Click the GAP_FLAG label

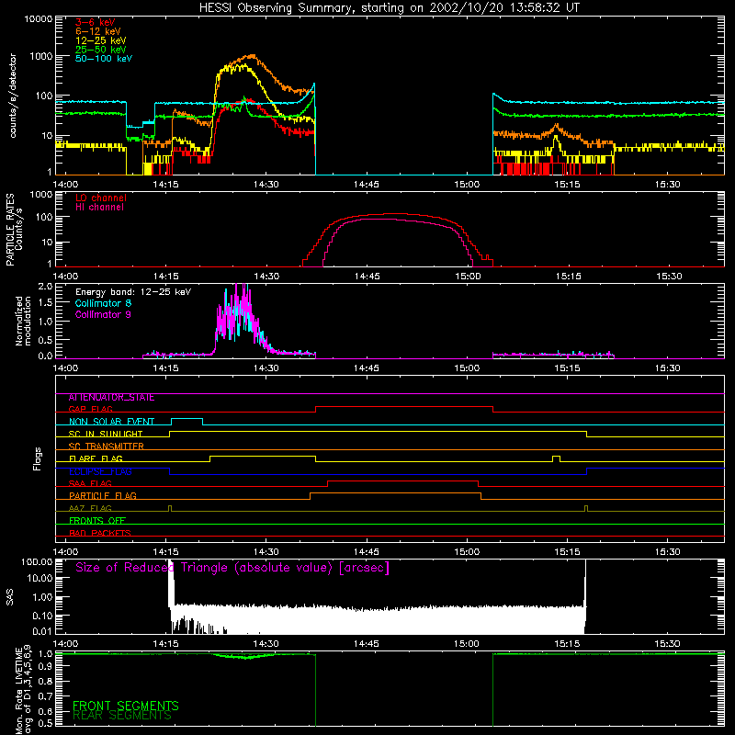[x=90, y=409]
